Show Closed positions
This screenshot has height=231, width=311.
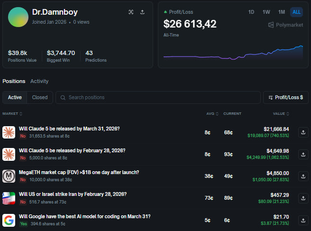(x=40, y=97)
